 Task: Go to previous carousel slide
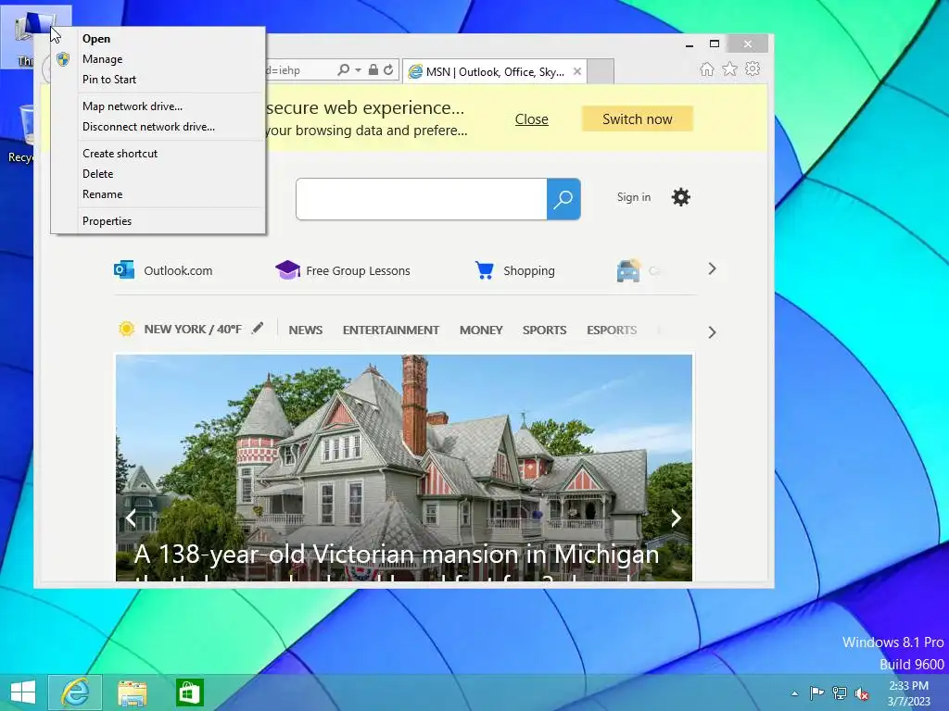tap(131, 518)
